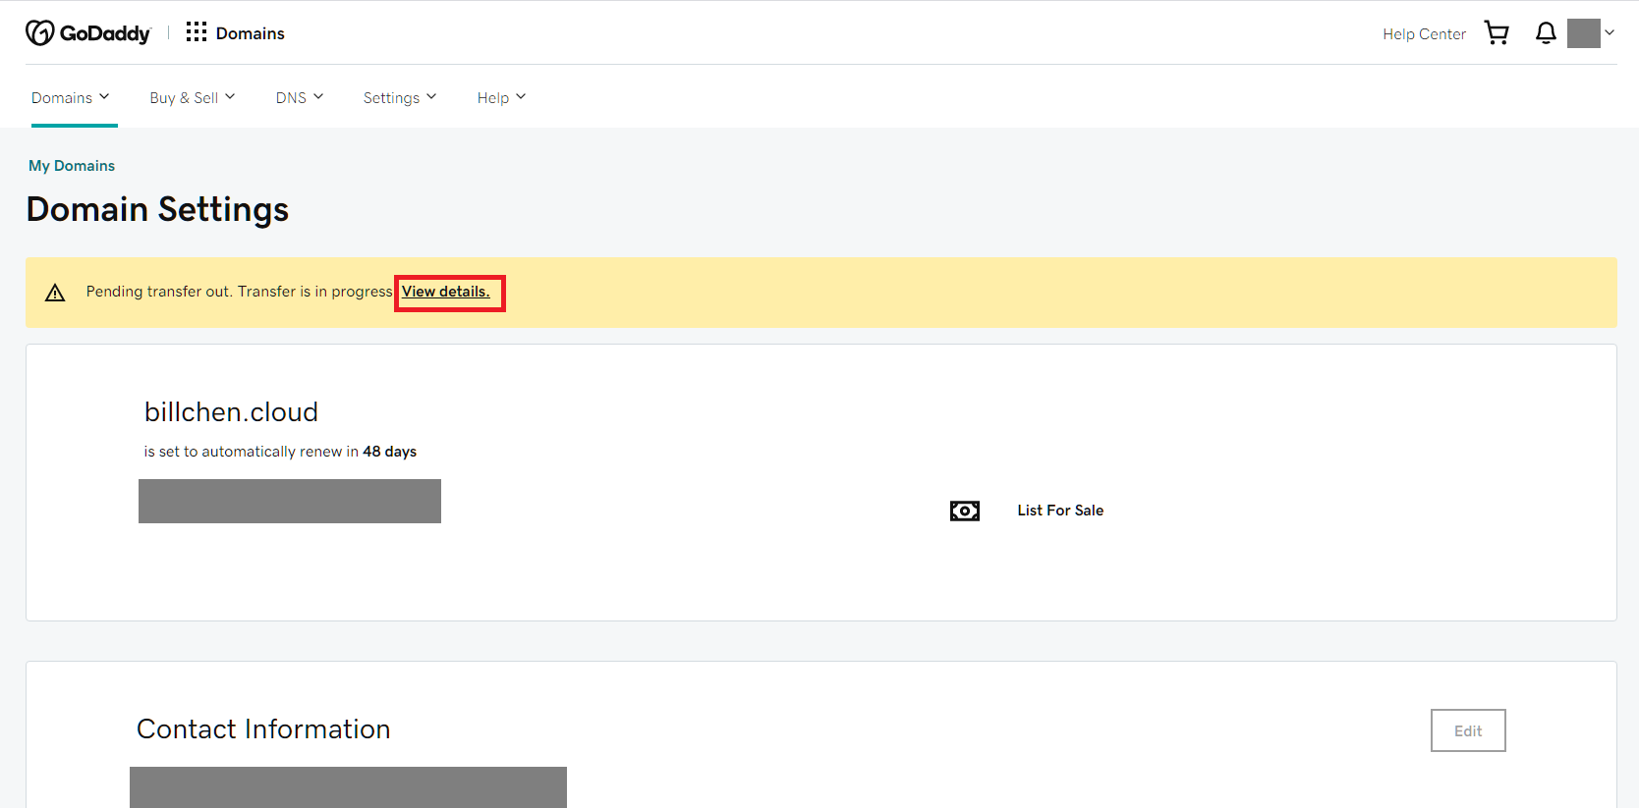The image size is (1639, 808).
Task: Select the List For Sale option
Action: [1060, 511]
